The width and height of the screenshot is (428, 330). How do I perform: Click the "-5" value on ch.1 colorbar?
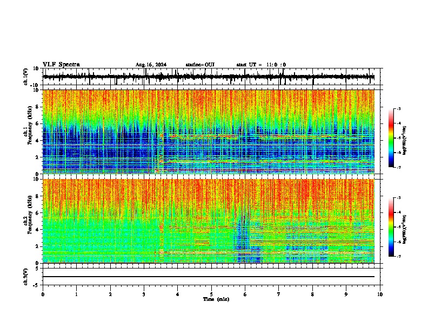(x=398, y=138)
